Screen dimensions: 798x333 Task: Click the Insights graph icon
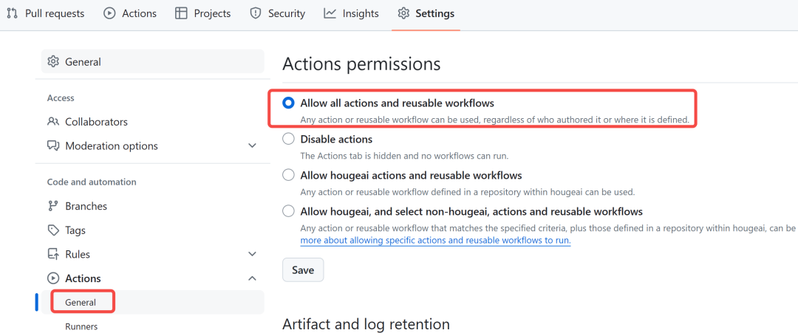(x=330, y=13)
